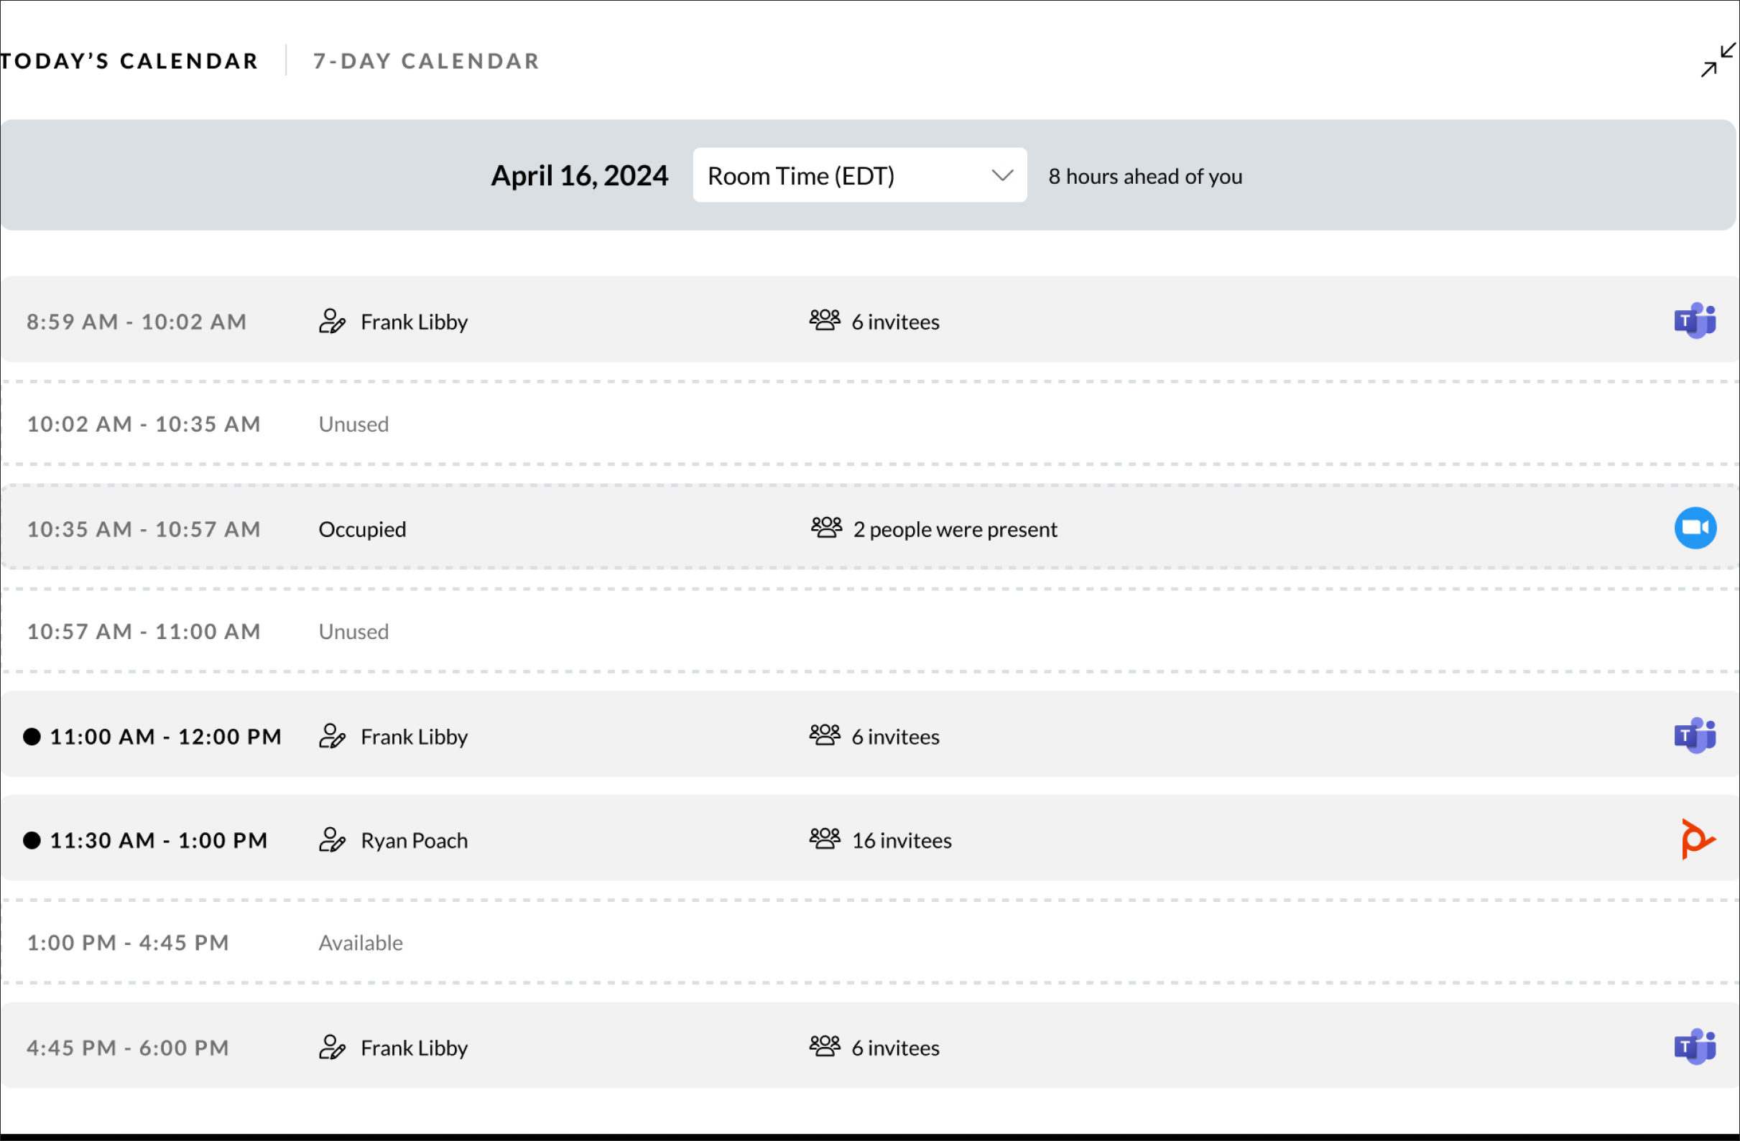Select the Zoom video icon on the Occupied slot
This screenshot has width=1740, height=1141.
[1697, 528]
